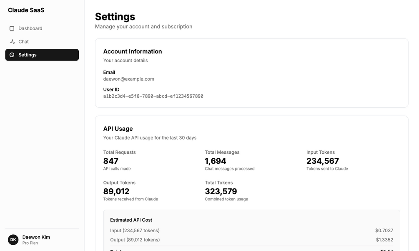Click the Pro Plan label
The width and height of the screenshot is (419, 251).
pos(30,243)
